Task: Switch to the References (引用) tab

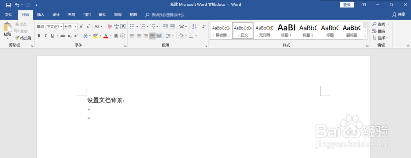Action: [x=87, y=15]
